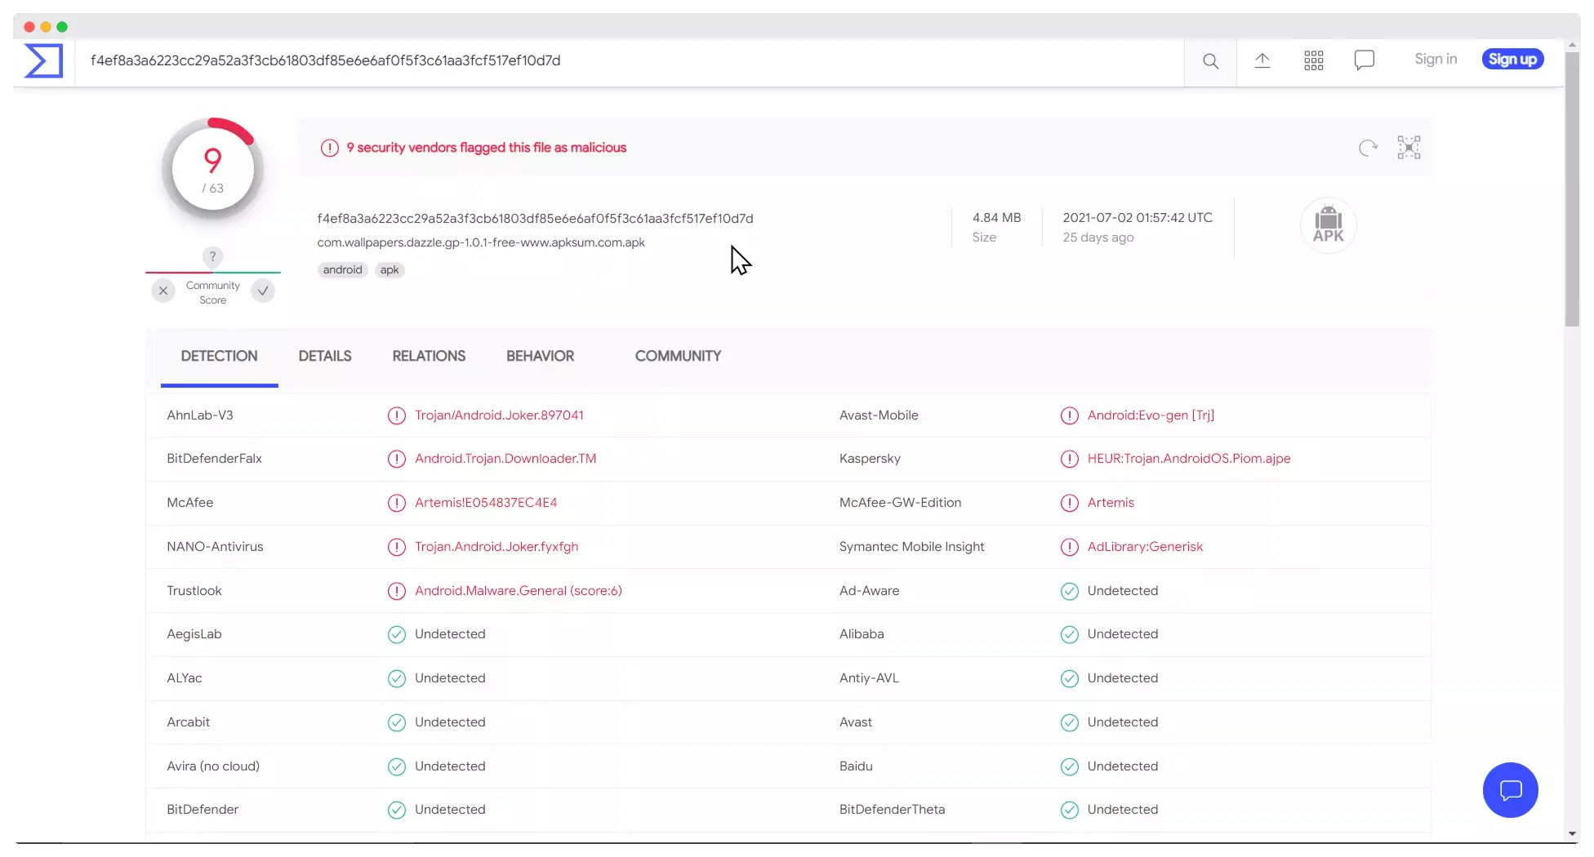The width and height of the screenshot is (1594, 857).
Task: Click the Artemis label for McAfee-GW-Edition
Action: (1111, 503)
